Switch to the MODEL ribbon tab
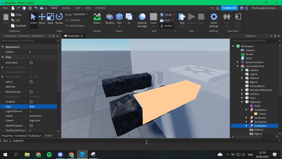This screenshot has width=282, height=159. (66, 8)
